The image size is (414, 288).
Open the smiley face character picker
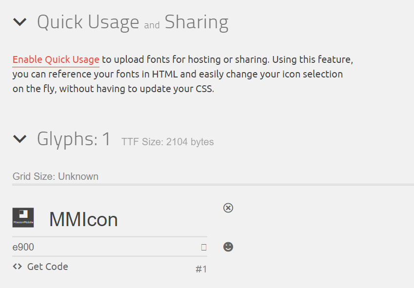click(228, 247)
